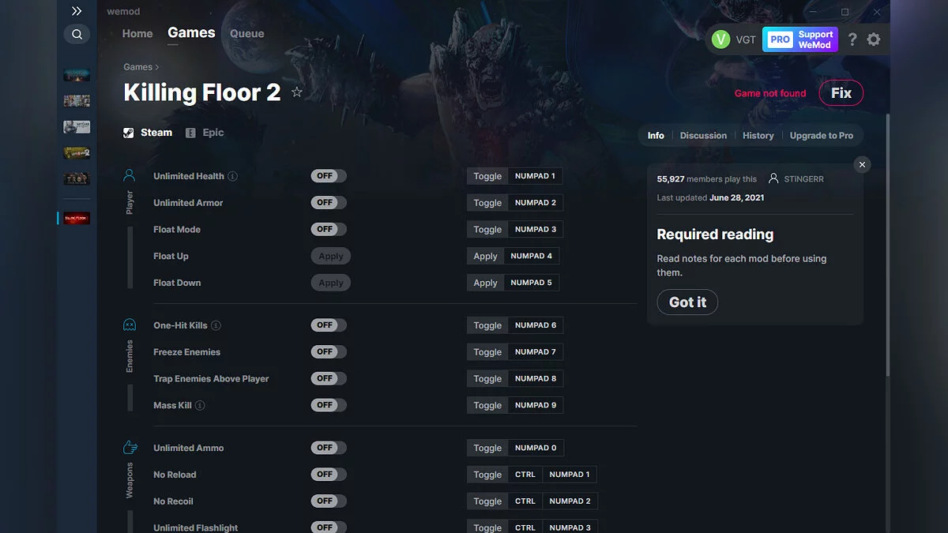Click the main page vertical scrollbar
Image resolution: width=948 pixels, height=533 pixels.
tap(887, 245)
